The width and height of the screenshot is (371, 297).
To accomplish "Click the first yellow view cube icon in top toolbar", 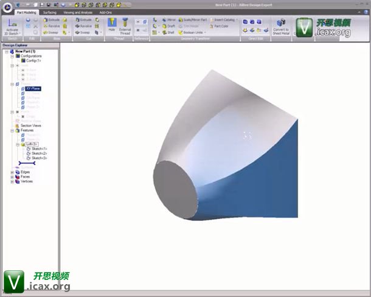I will click(77, 5).
